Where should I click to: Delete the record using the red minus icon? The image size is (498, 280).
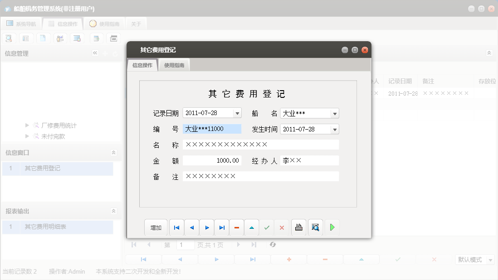(236, 227)
